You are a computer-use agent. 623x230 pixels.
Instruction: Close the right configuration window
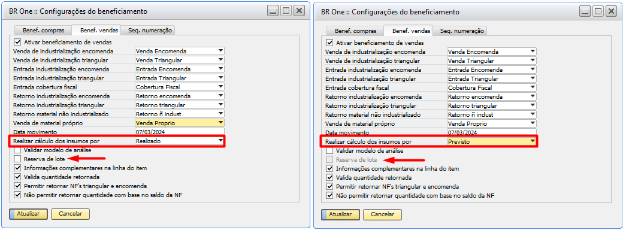610,11
